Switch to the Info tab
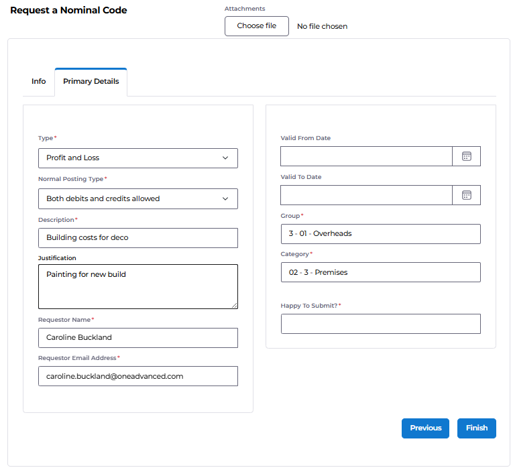The height and width of the screenshot is (474, 511). click(38, 81)
